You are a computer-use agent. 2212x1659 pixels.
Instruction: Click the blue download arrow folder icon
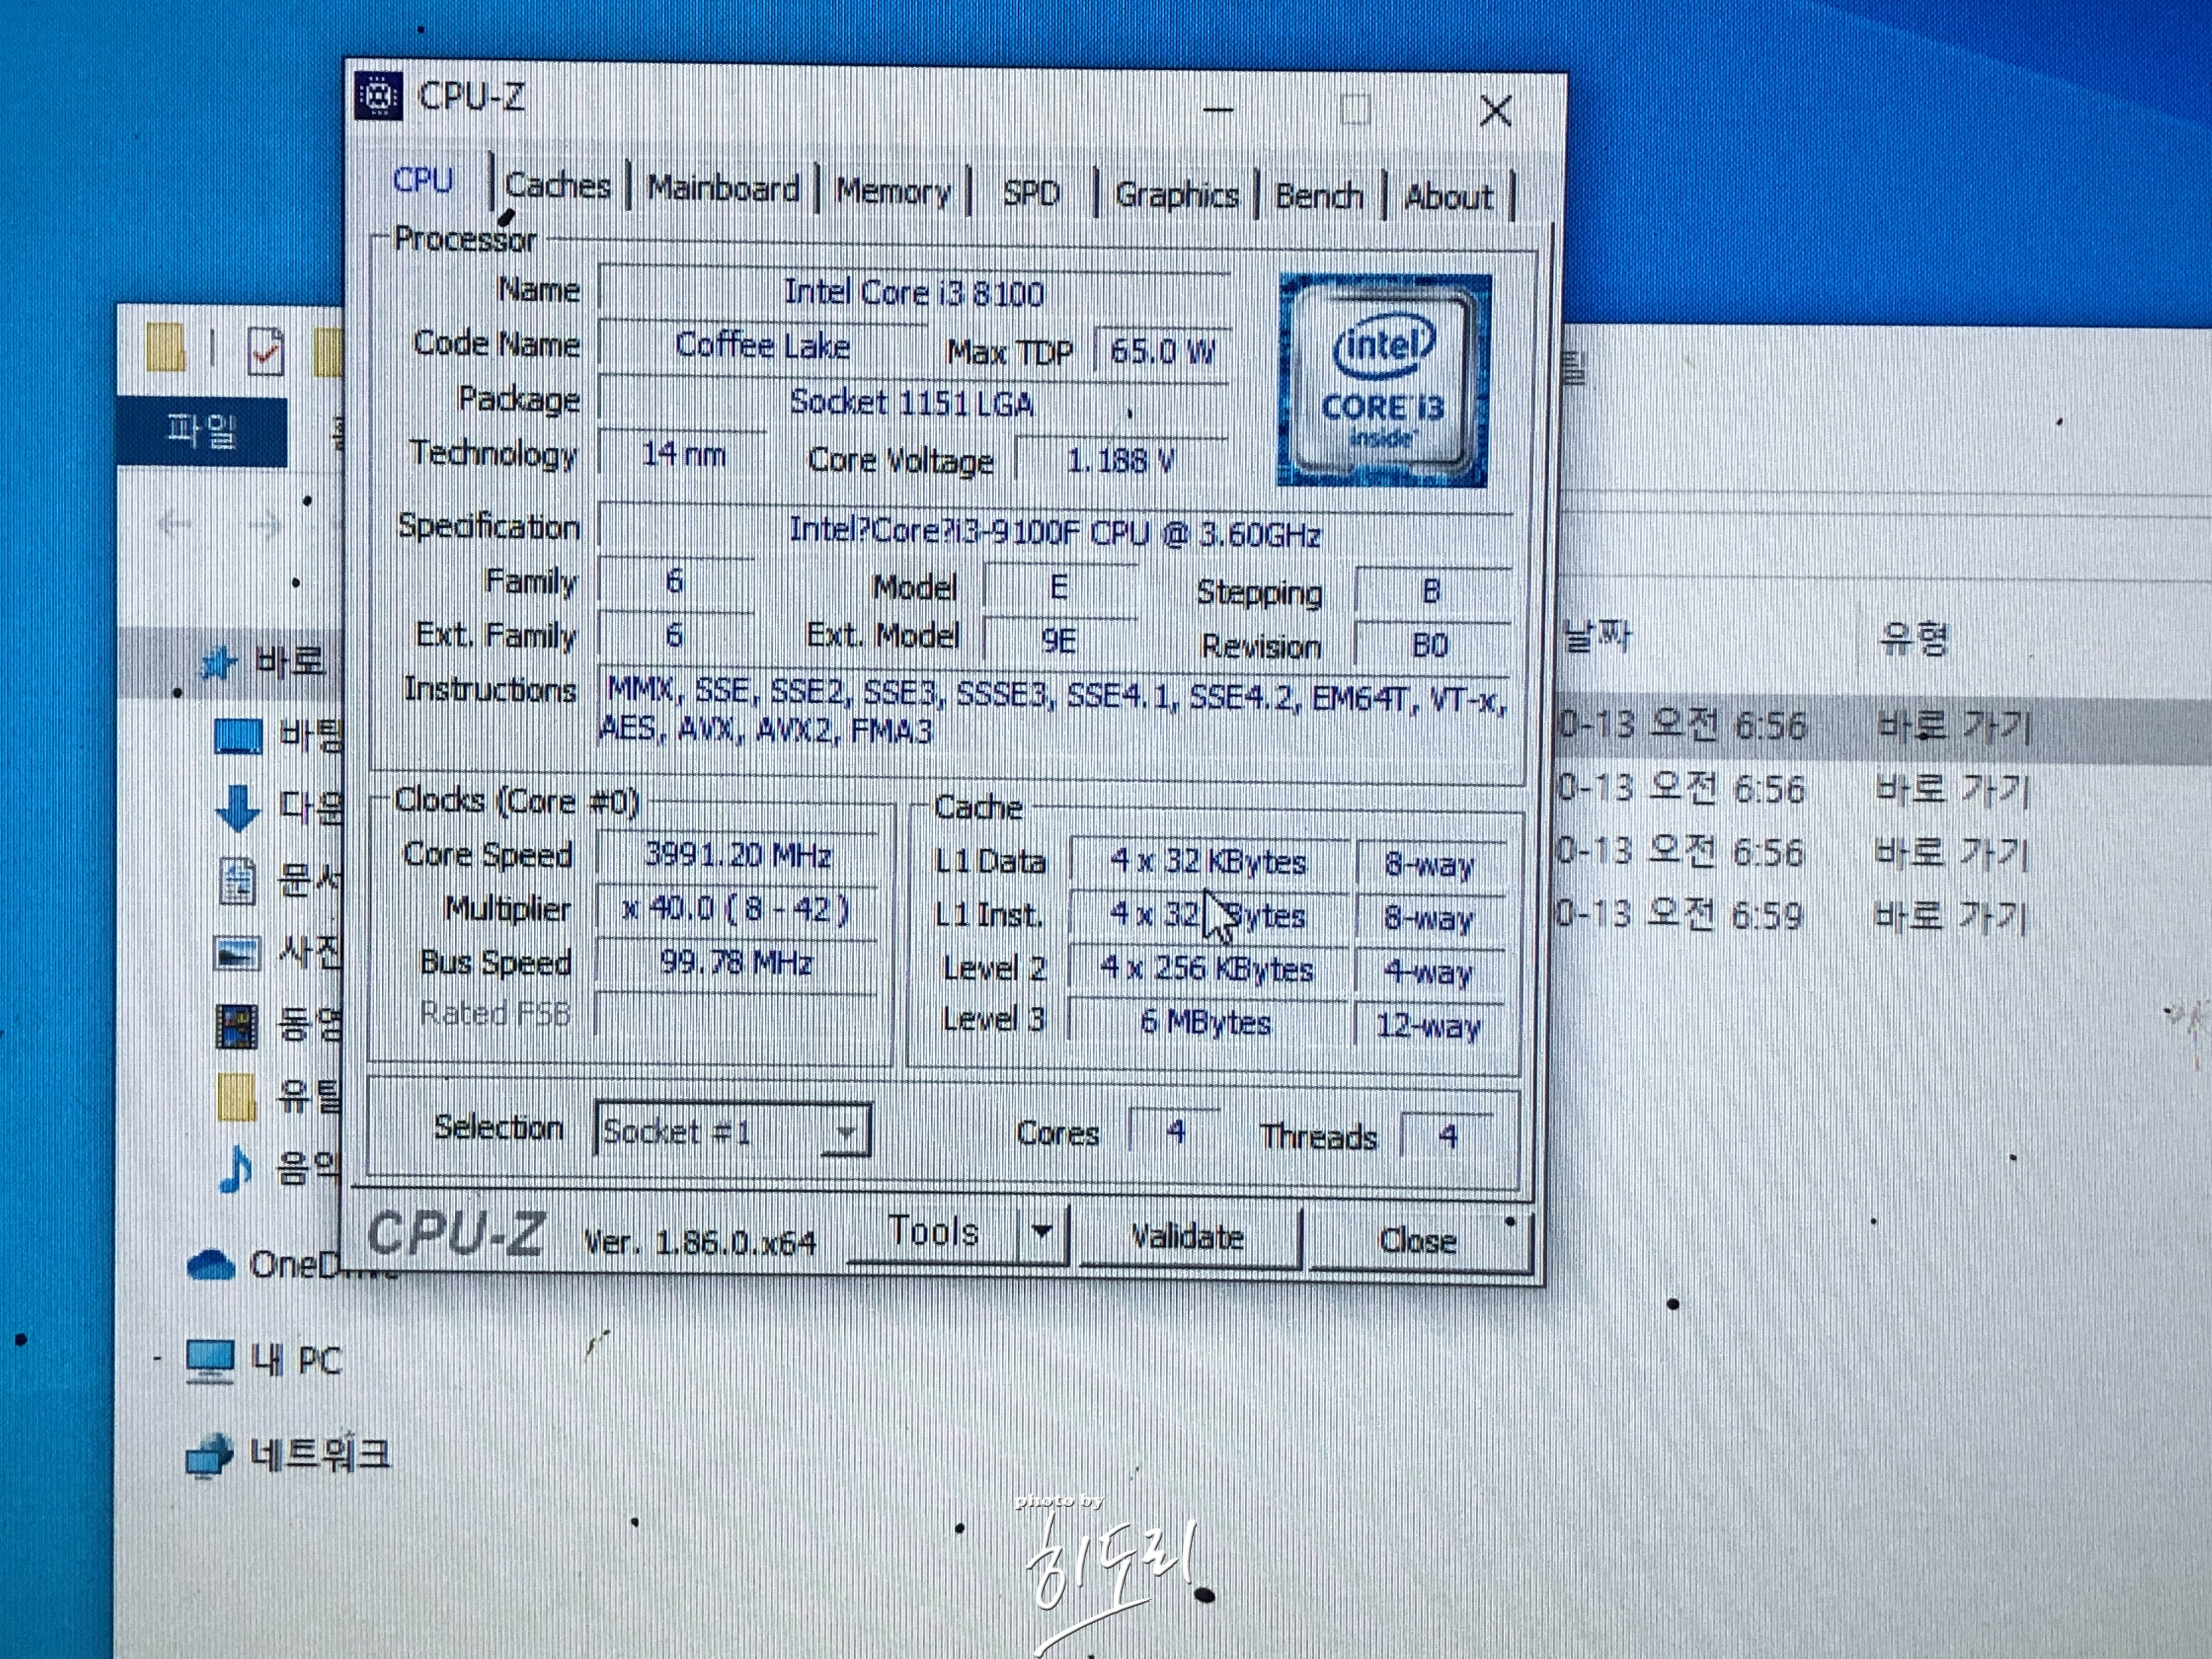(237, 808)
